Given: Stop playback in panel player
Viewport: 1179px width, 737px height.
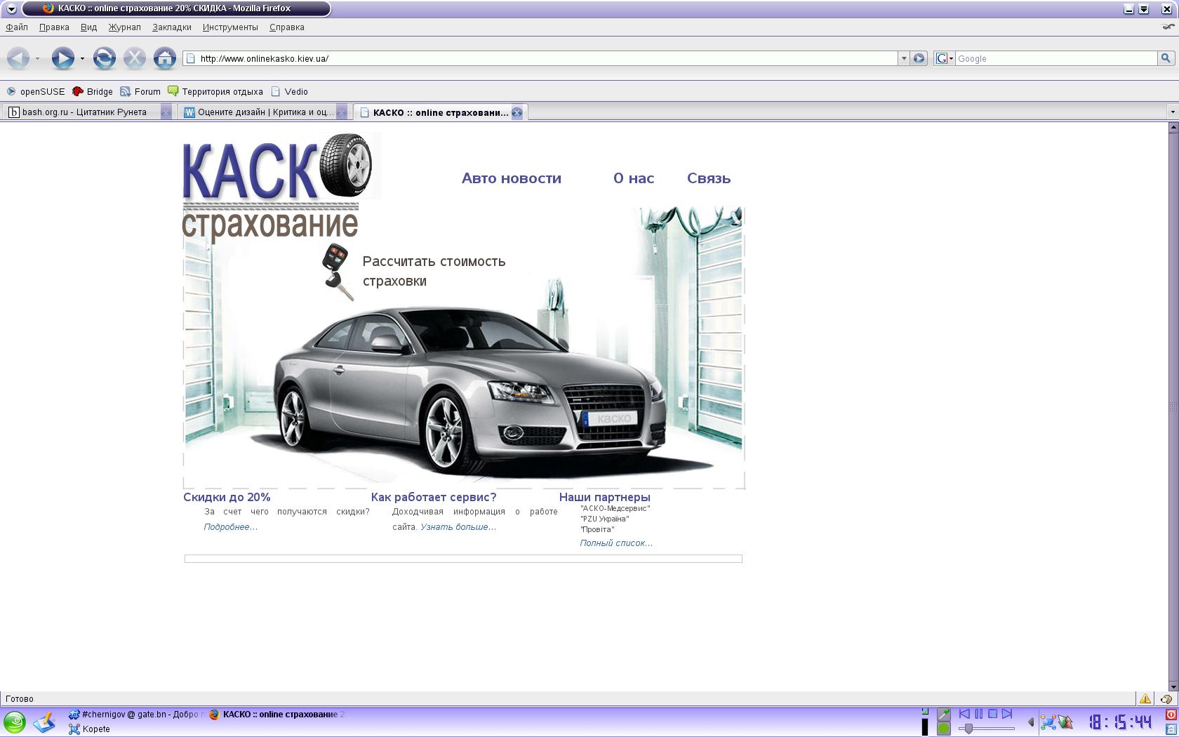Looking at the screenshot, I should (992, 714).
